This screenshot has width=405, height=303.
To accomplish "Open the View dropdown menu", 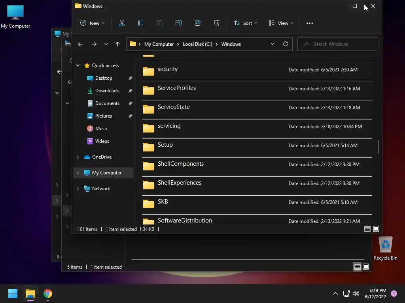I will pyautogui.click(x=281, y=23).
